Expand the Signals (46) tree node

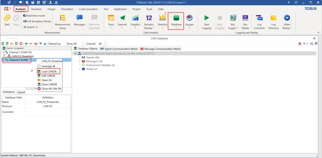[x=80, y=57]
